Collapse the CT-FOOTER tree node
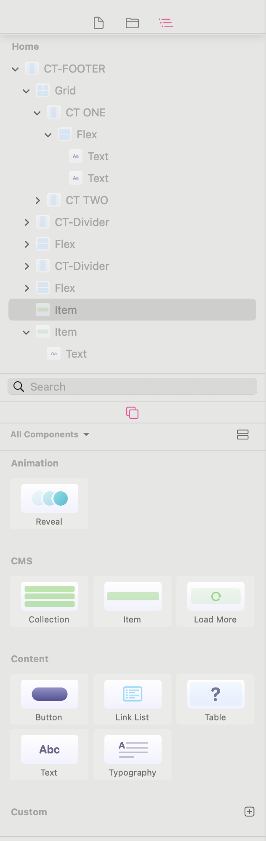The image size is (266, 841). 16,69
